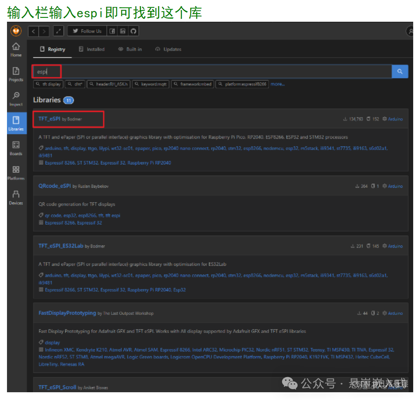Switch to the Installed tab
The image size is (419, 400).
coord(92,49)
